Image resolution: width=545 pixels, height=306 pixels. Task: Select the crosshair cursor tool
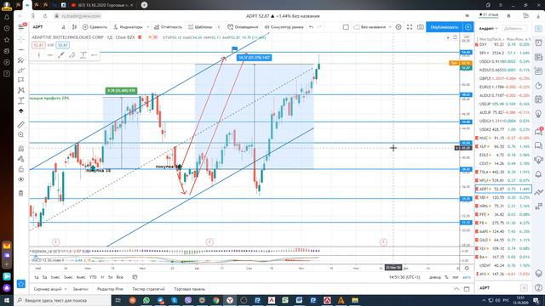tap(21, 39)
